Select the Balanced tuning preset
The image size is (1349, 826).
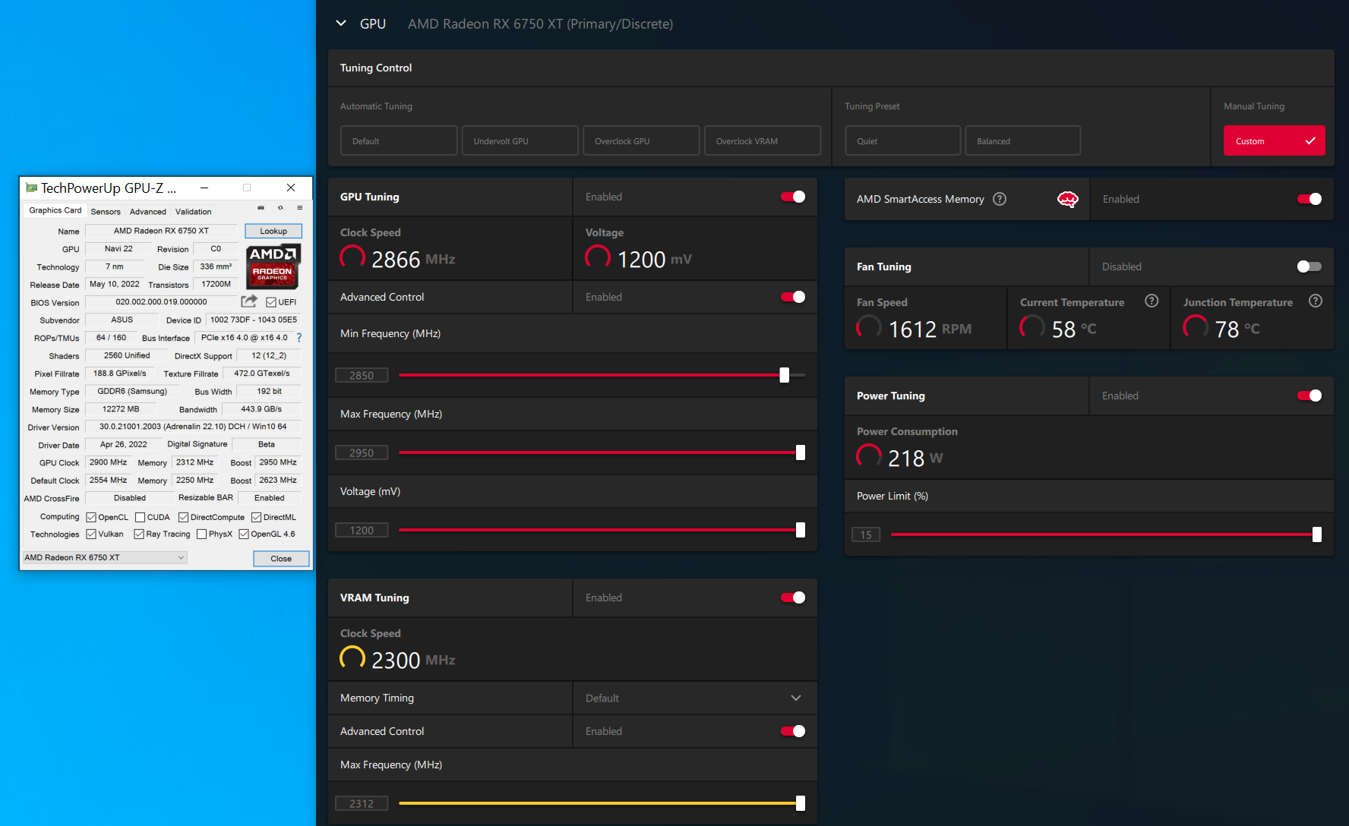click(1022, 140)
